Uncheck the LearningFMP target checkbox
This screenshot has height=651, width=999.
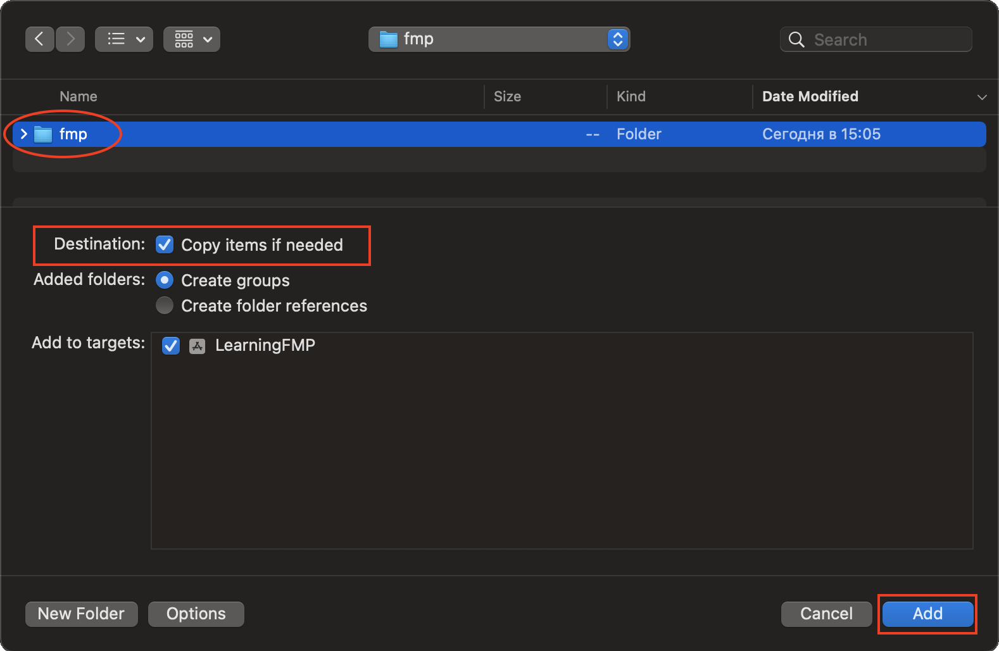click(171, 346)
